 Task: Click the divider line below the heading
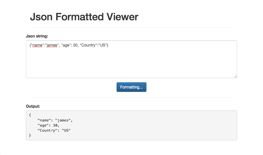tap(131, 27)
